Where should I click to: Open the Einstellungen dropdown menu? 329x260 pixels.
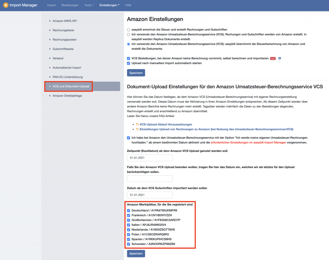(109, 5)
